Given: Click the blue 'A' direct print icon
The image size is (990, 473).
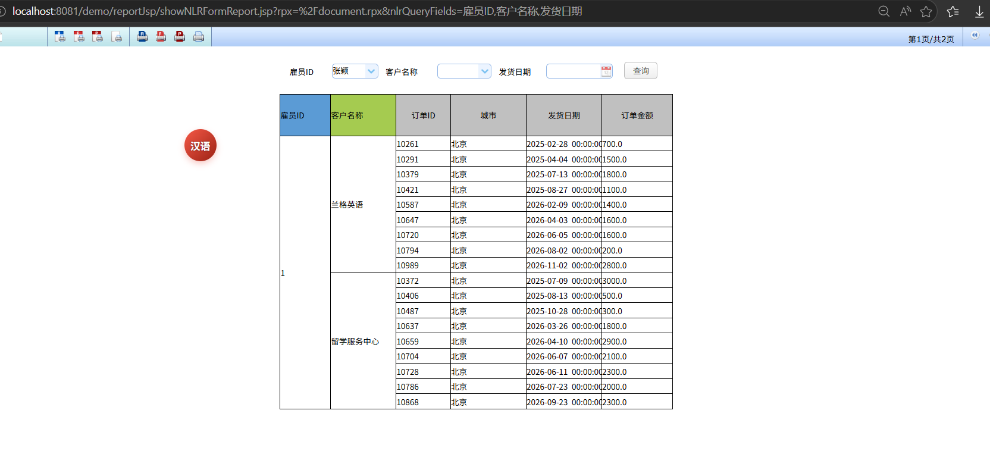Looking at the screenshot, I should [142, 36].
